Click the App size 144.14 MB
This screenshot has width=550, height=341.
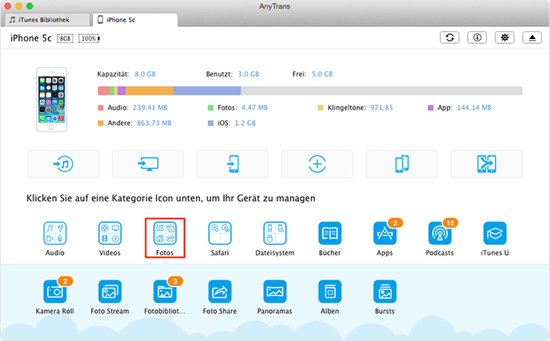coord(474,108)
